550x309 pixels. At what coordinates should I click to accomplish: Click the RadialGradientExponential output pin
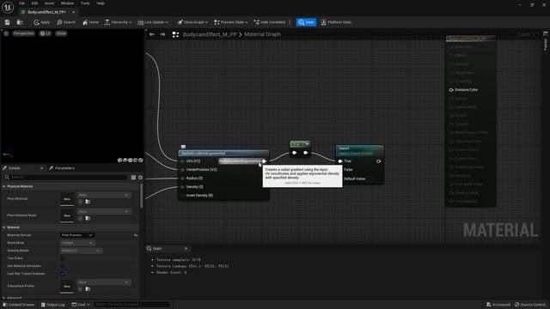(264, 161)
